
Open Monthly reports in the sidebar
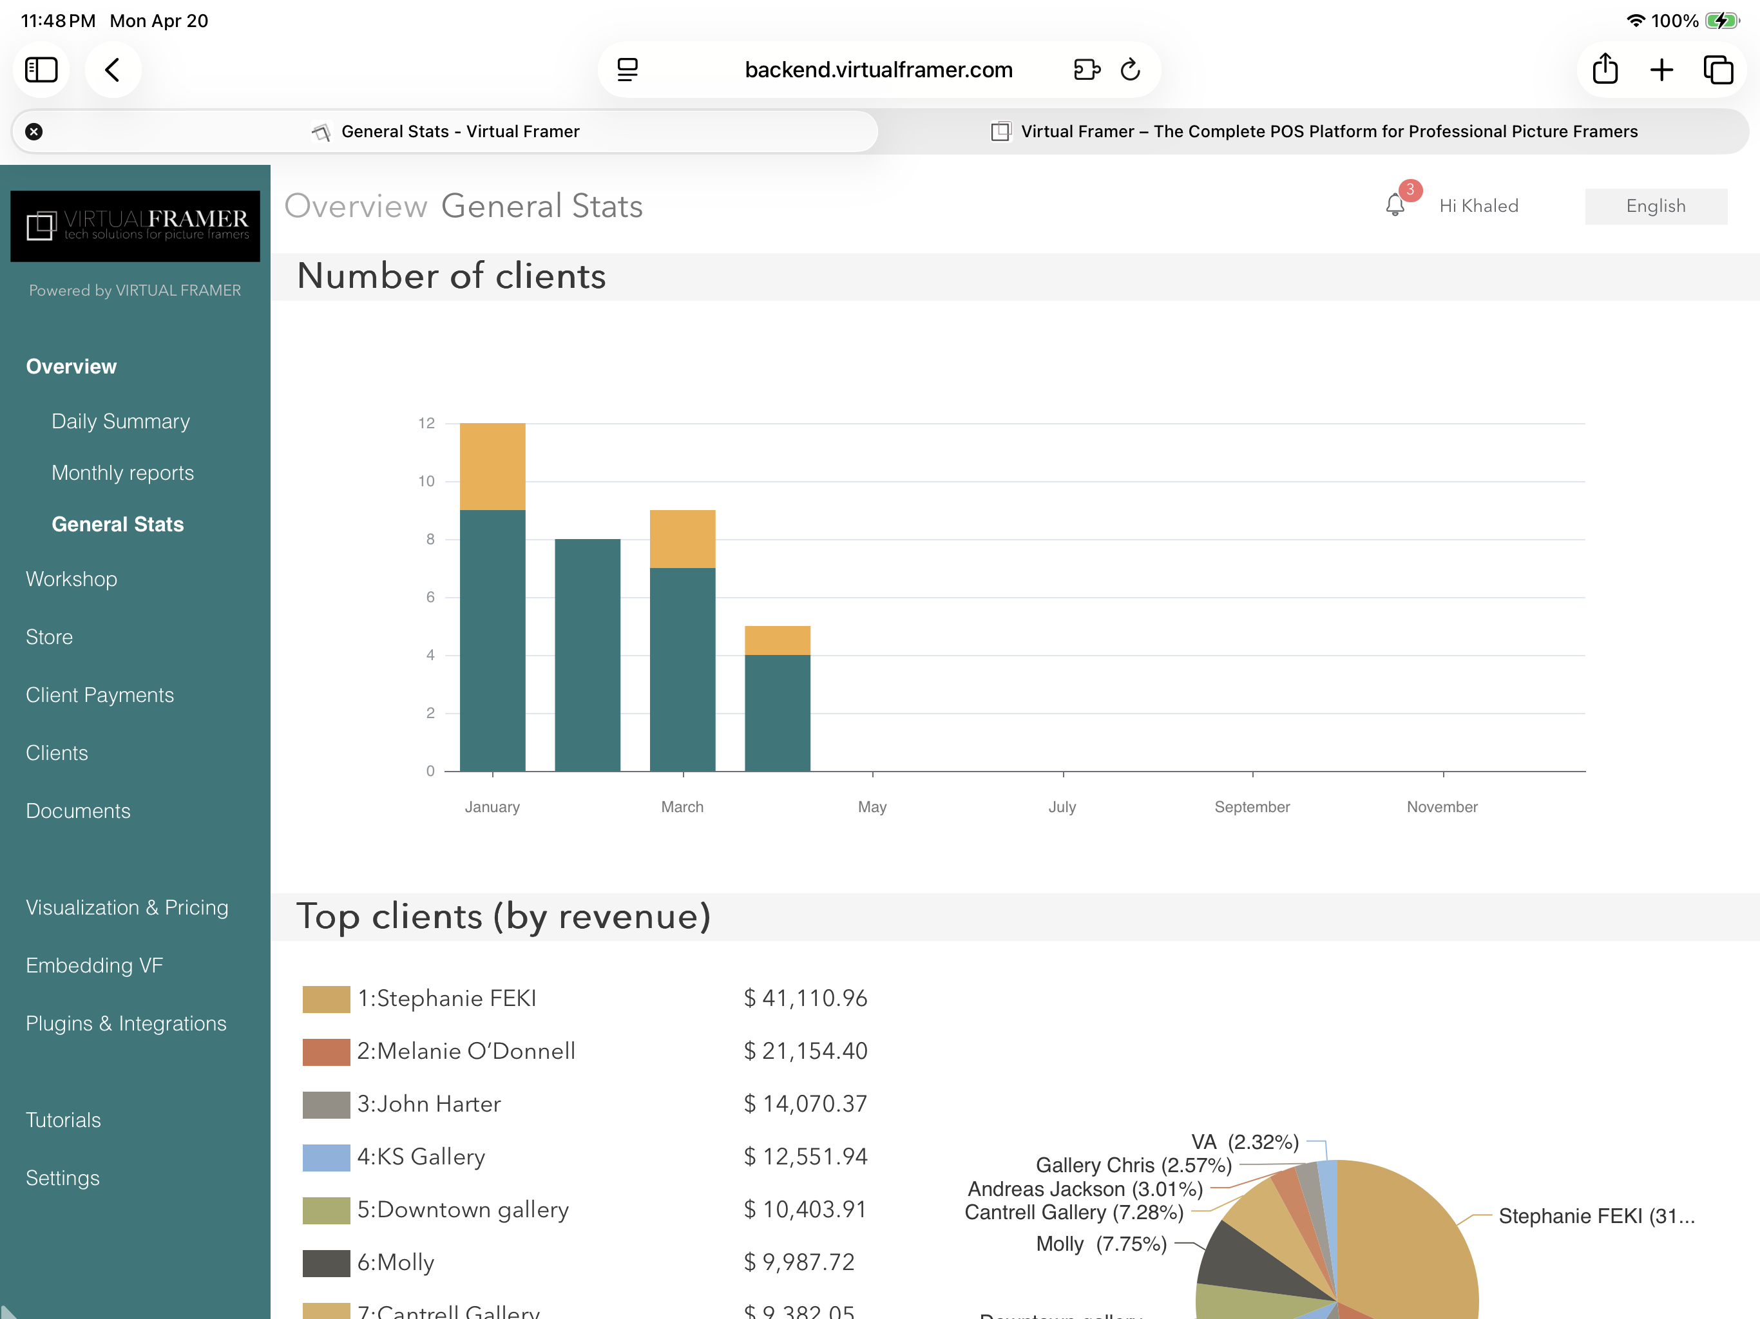click(x=122, y=473)
